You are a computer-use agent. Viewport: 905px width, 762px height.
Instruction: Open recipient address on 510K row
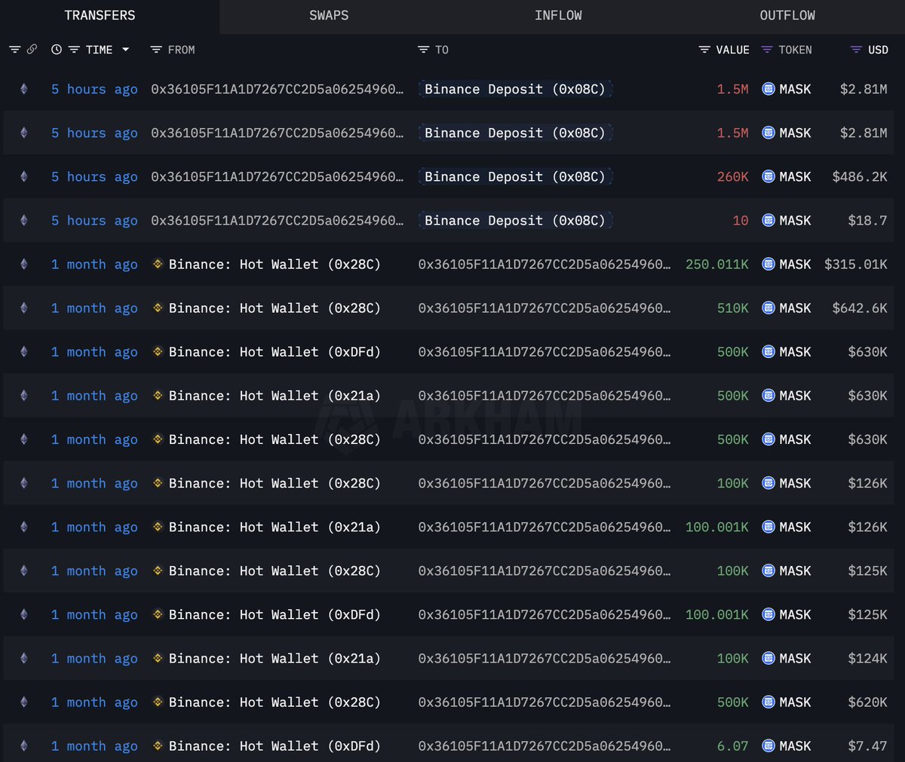pyautogui.click(x=544, y=308)
